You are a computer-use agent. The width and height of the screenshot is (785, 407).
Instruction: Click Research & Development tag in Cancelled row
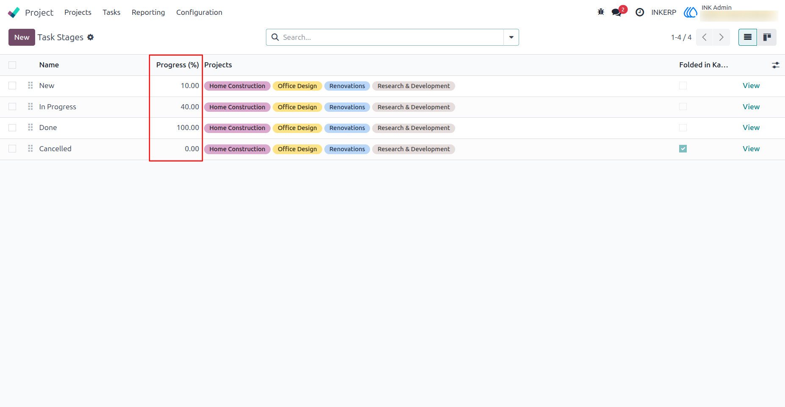click(414, 149)
